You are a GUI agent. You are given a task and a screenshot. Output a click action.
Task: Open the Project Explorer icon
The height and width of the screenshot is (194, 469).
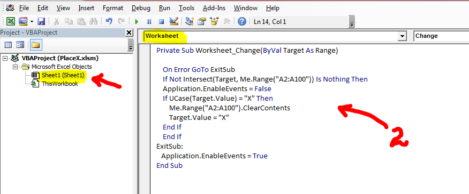190,21
